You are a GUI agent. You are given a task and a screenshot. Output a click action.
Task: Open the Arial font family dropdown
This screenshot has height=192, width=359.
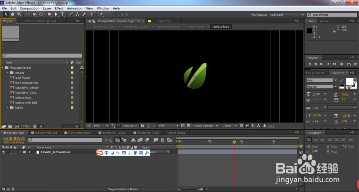[x=322, y=80]
